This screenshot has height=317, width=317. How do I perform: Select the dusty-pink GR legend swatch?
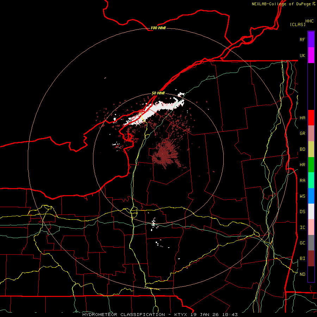pyautogui.click(x=311, y=133)
